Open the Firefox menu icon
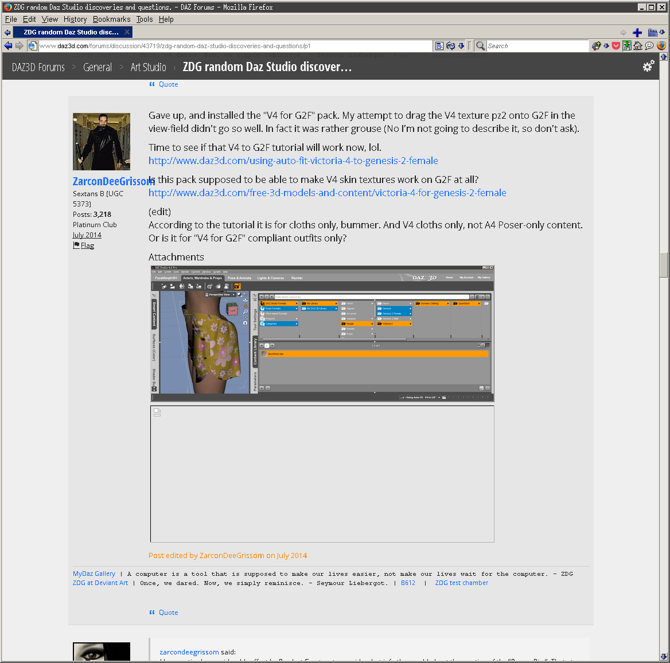The image size is (670, 663). tap(661, 46)
